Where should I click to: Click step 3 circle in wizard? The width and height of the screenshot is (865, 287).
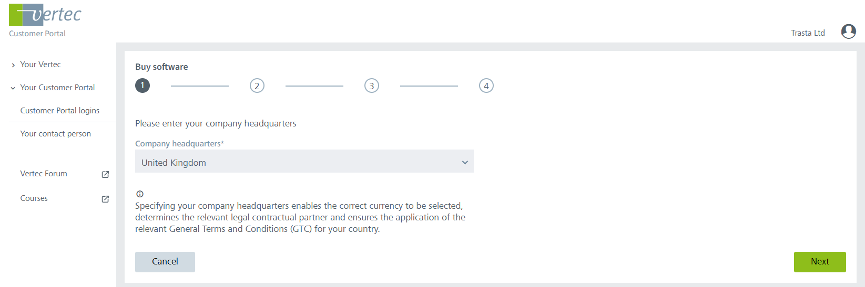(x=371, y=86)
